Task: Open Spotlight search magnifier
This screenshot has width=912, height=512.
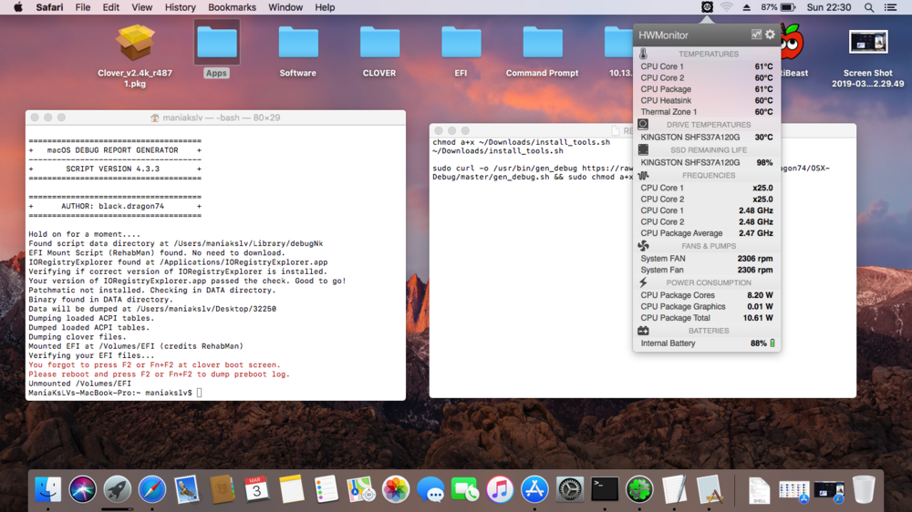Action: [x=868, y=7]
